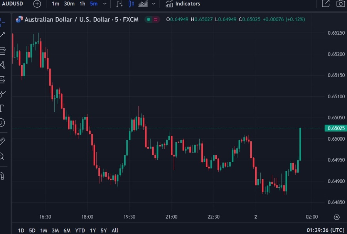
Task: Click the 21:00 time axis label
Action: [171, 217]
